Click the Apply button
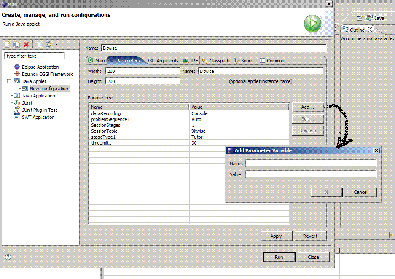Screen dimensions: 395x279 [276, 236]
